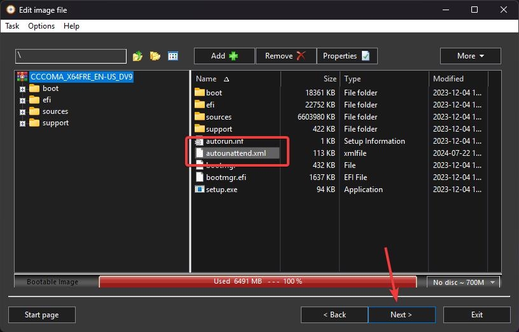Screen dimensions: 519x332
Task: Proceed with the Next > button
Action: point(401,314)
